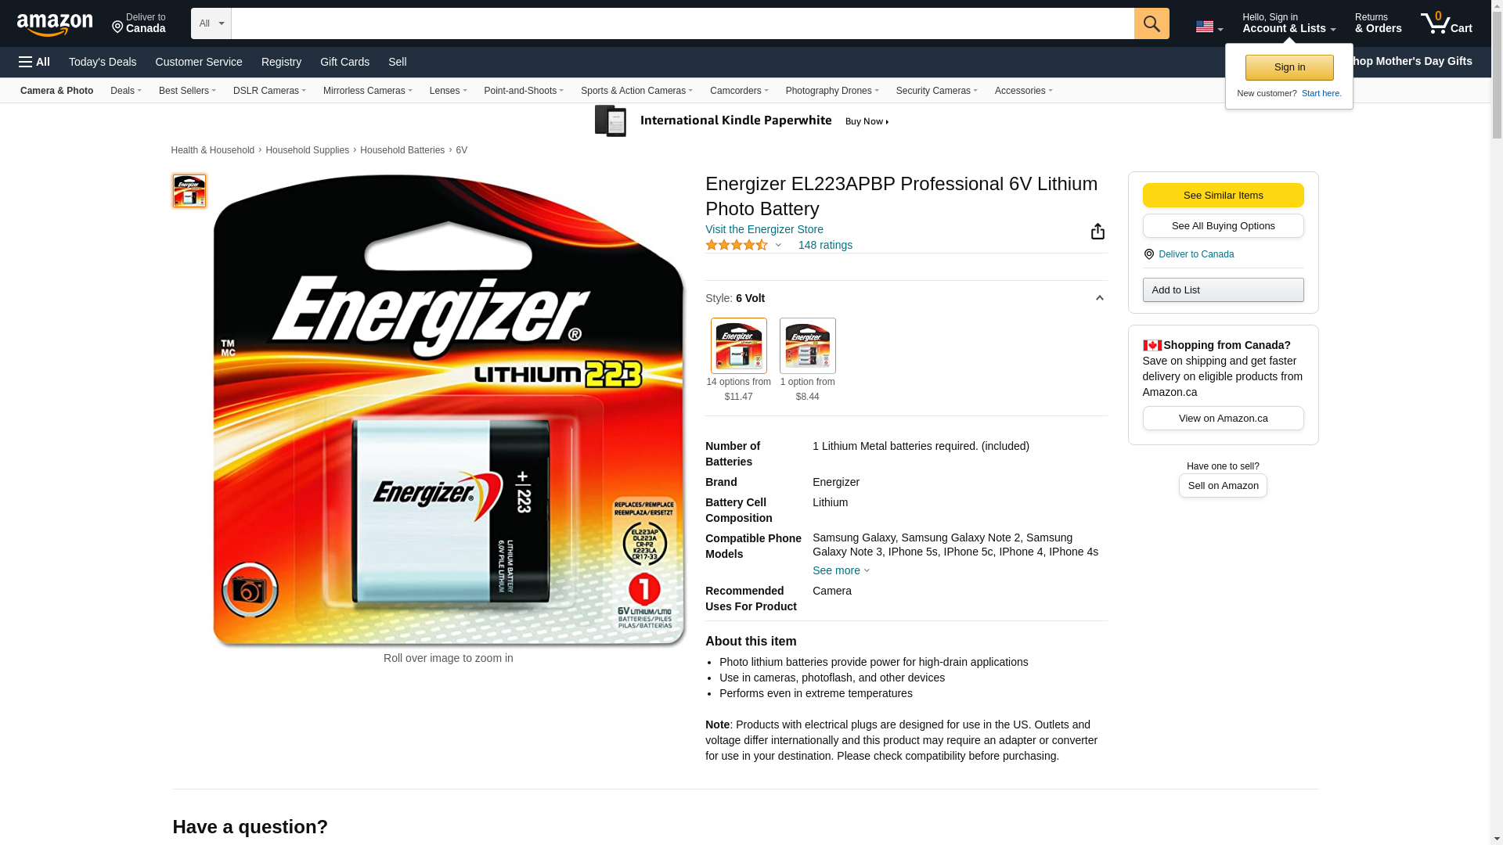The width and height of the screenshot is (1503, 845).
Task: Click the share icon near product title
Action: click(1098, 232)
